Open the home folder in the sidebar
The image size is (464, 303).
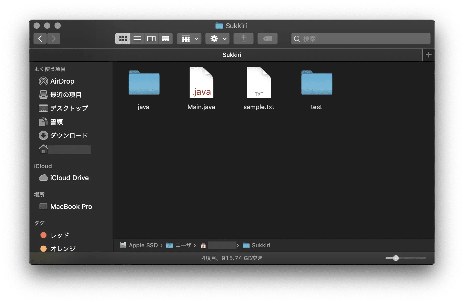(64, 149)
